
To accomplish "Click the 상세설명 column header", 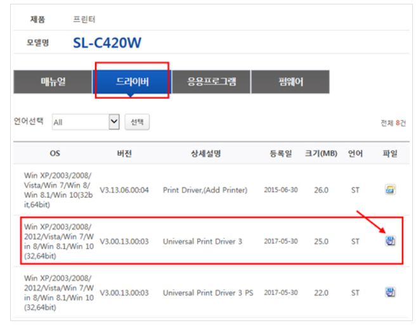I will pos(206,153).
